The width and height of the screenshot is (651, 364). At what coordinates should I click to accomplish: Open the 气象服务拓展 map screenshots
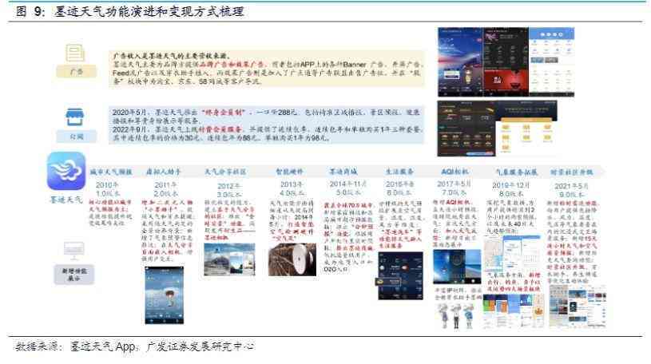click(513, 253)
